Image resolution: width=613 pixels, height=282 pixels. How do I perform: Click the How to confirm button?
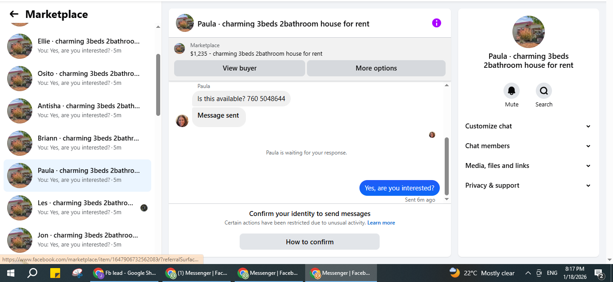(x=310, y=242)
